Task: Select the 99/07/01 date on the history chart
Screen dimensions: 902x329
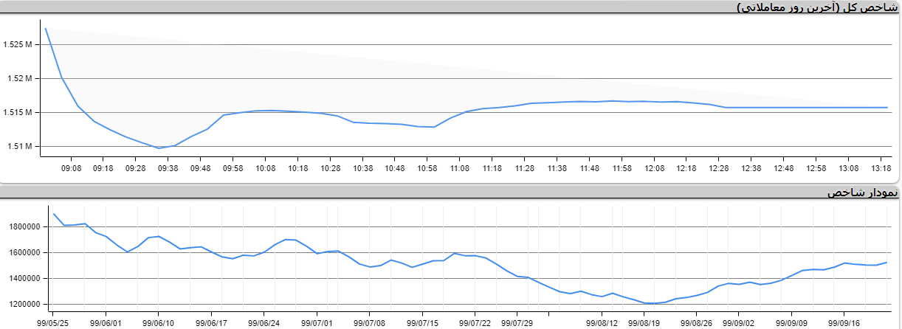Action: tap(316, 322)
